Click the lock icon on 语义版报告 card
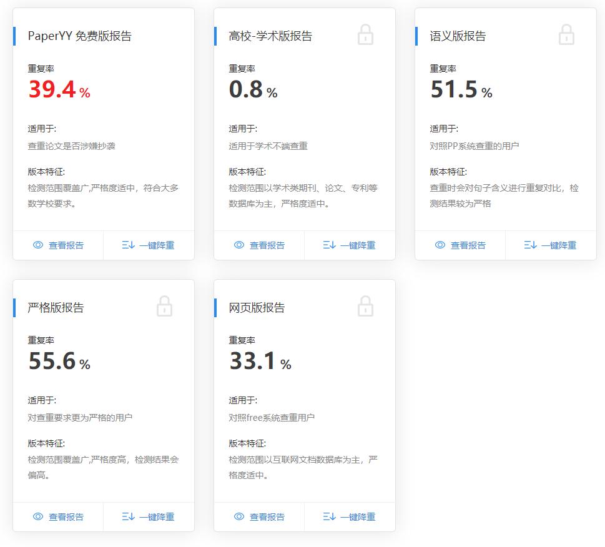This screenshot has width=605, height=547. coord(566,35)
